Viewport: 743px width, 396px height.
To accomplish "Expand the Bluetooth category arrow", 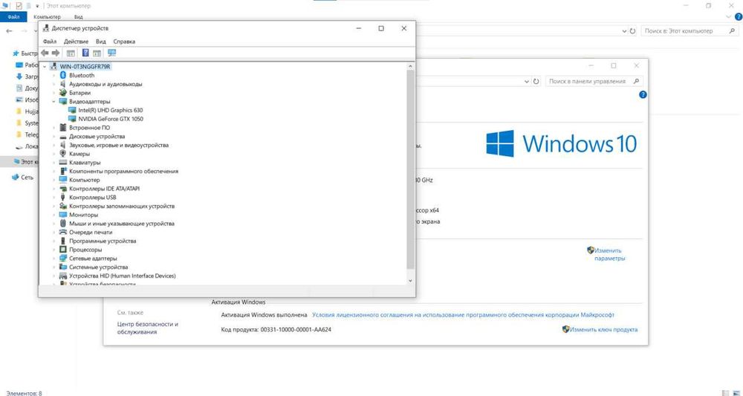I will pyautogui.click(x=54, y=75).
